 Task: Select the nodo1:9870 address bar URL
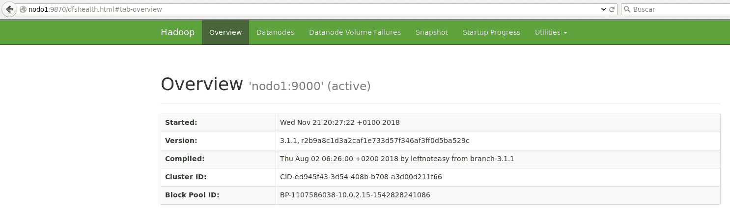(x=95, y=9)
